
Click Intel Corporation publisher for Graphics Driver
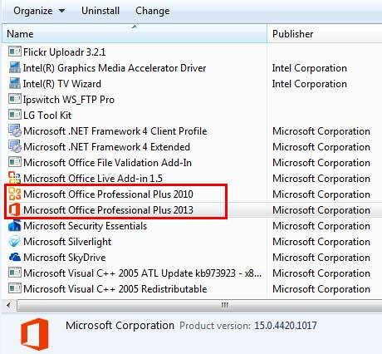click(x=310, y=68)
